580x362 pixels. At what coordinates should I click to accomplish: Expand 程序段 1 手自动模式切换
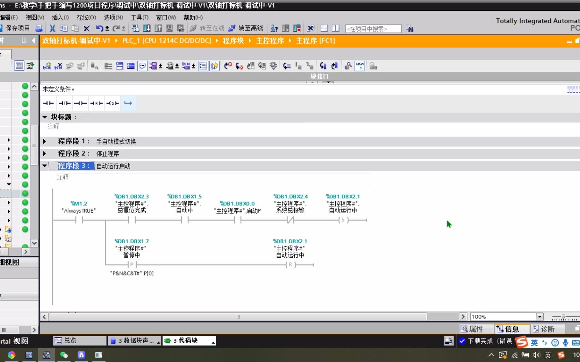44,141
